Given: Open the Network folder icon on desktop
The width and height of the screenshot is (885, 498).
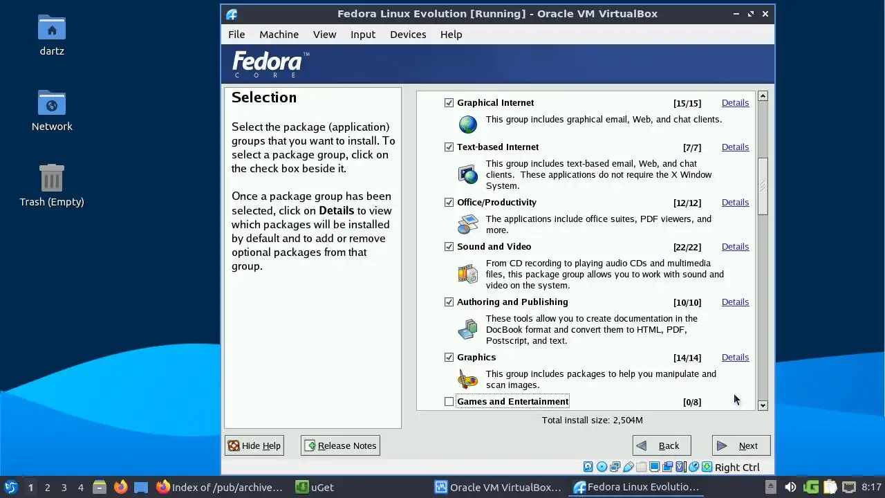Looking at the screenshot, I should pyautogui.click(x=52, y=111).
